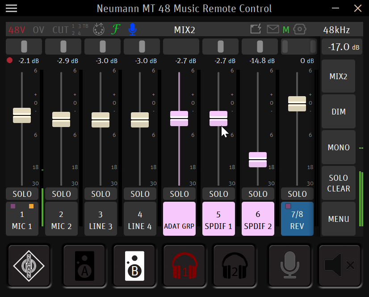Click the MIDI connector icon
This screenshot has height=297, width=369.
99,29
